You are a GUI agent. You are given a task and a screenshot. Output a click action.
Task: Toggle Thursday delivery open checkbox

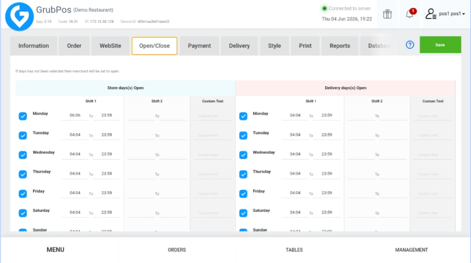click(243, 174)
